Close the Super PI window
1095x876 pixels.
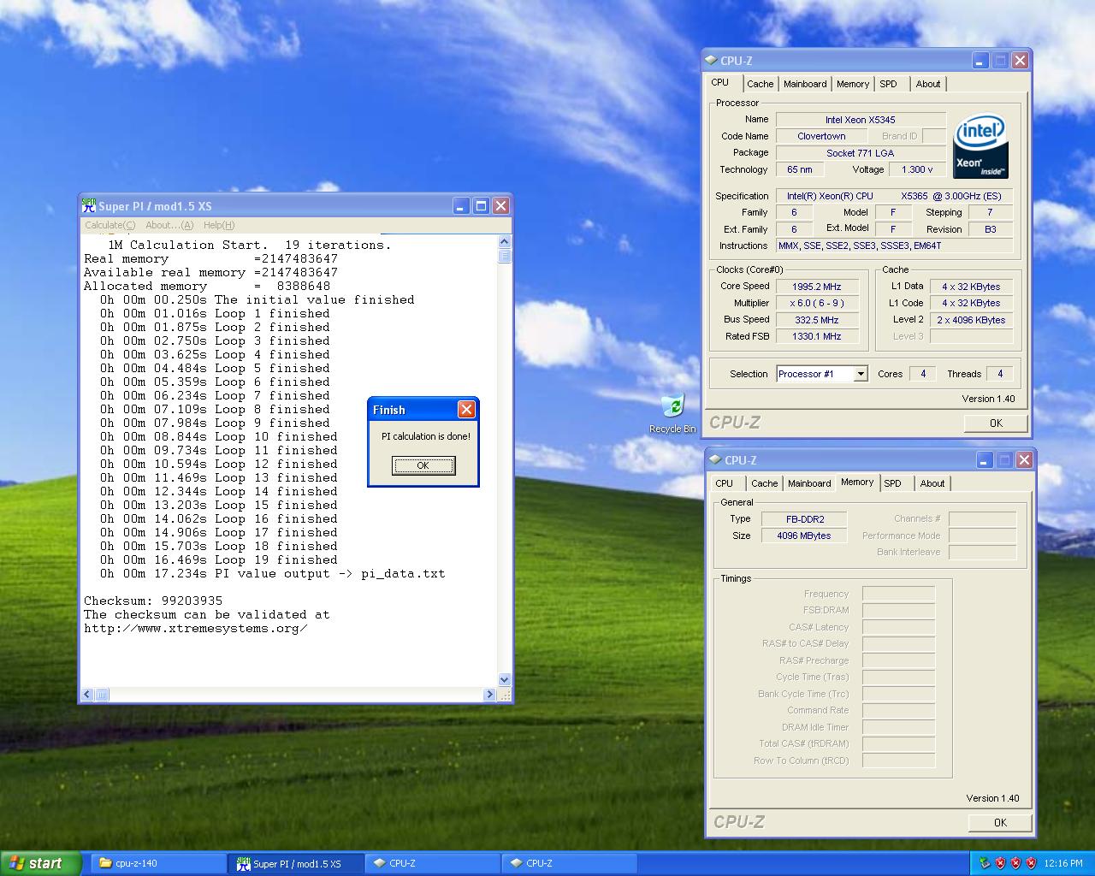tap(501, 205)
